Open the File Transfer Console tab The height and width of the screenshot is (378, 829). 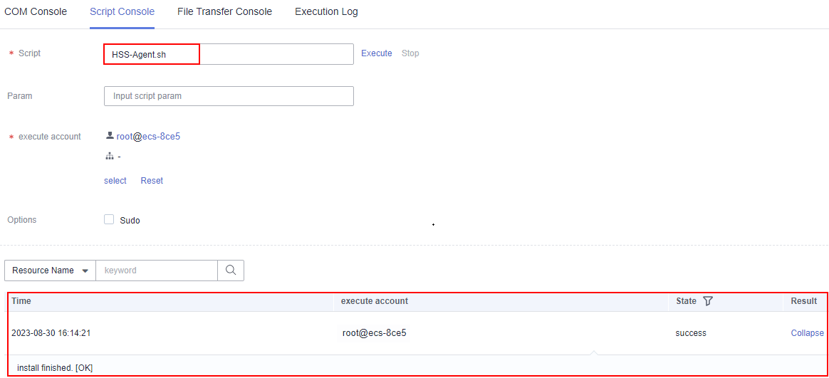pos(224,12)
